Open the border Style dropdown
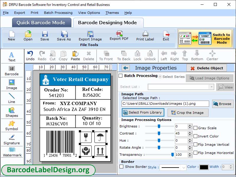This screenshot has height=177, width=236. click(x=182, y=167)
